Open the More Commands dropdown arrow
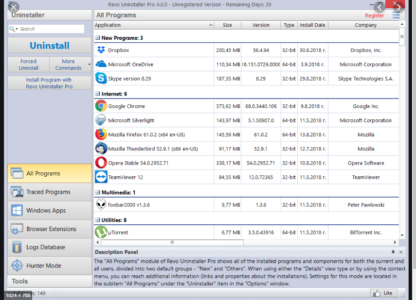The image size is (416, 300). [x=90, y=65]
